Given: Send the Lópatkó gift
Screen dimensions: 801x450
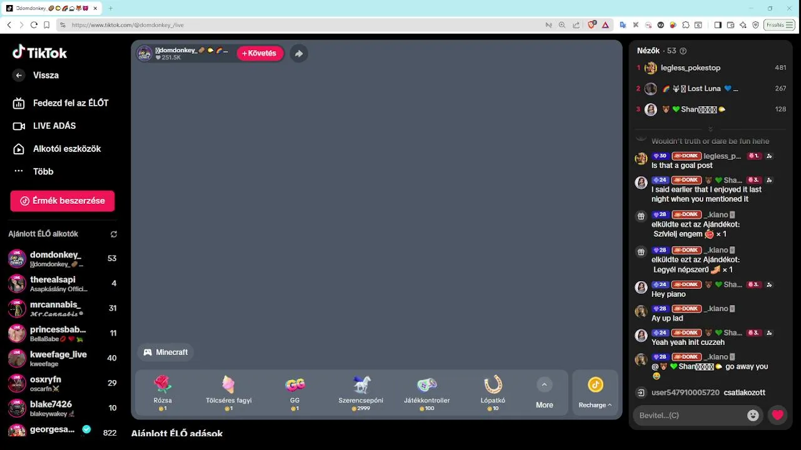Looking at the screenshot, I should (x=493, y=392).
